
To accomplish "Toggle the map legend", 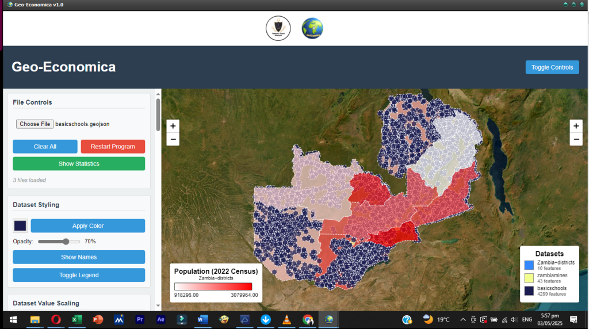I will pyautogui.click(x=79, y=275).
